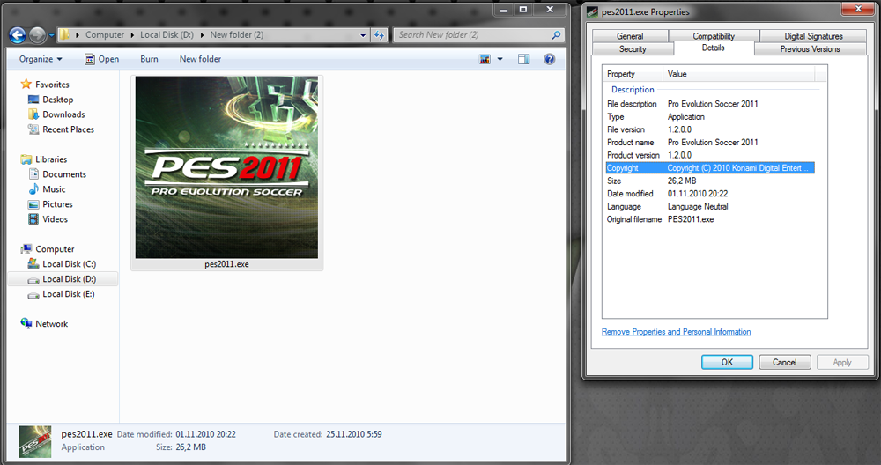Open the Organize menu
This screenshot has width=881, height=465.
(x=41, y=59)
